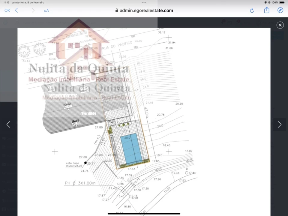Tap the date in the status bar
This screenshot has height=216, width=288.
coord(28,2)
